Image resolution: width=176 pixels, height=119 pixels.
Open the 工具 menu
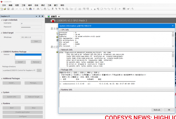tap(49, 5)
